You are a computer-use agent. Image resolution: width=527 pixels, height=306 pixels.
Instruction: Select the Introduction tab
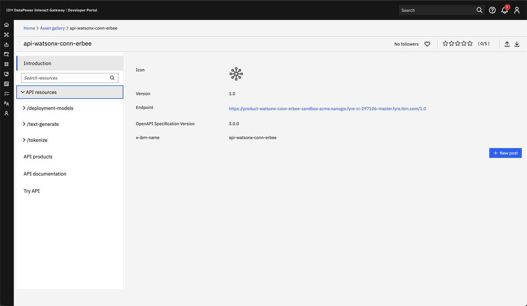(x=70, y=63)
